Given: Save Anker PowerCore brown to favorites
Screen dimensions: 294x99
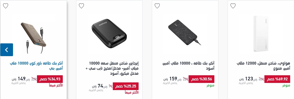Looking at the screenshot, I should pyautogui.click(x=6, y=6).
